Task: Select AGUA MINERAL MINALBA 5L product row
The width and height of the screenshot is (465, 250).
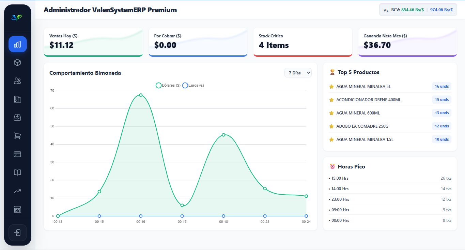Action: click(390, 87)
